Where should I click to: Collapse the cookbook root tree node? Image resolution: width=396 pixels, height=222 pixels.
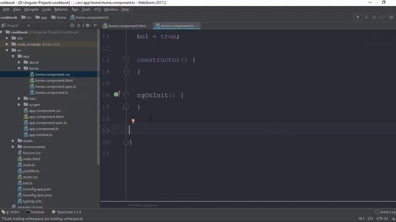tap(1, 32)
